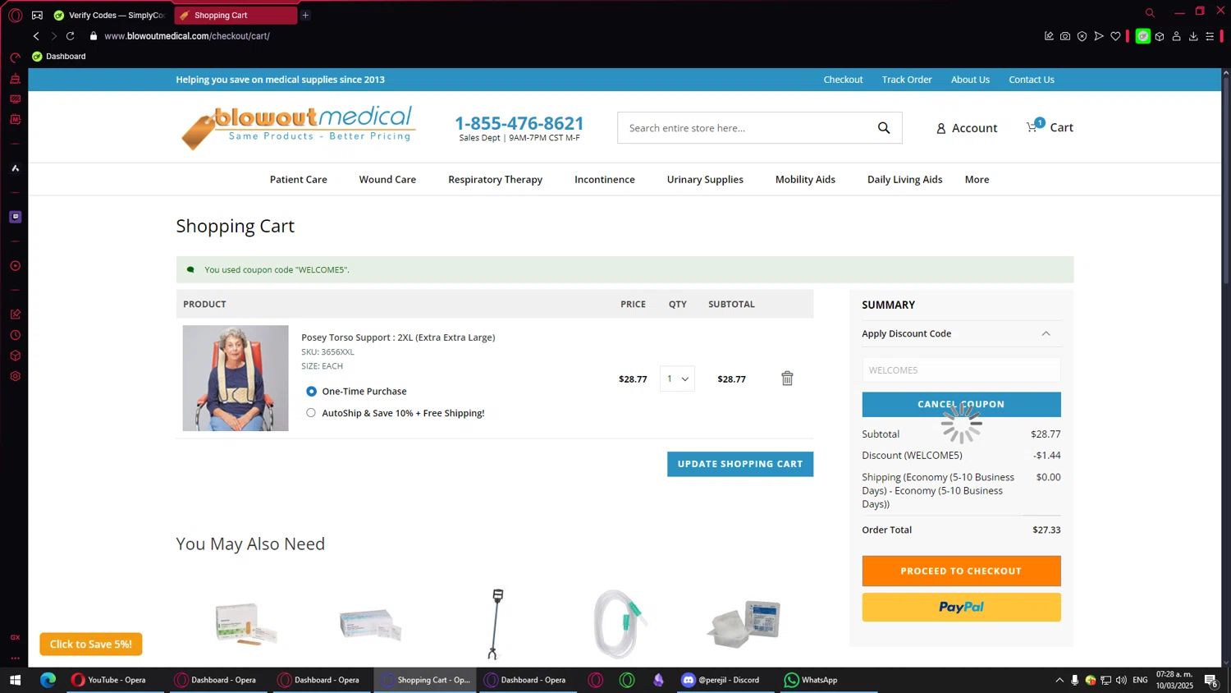Click the Twitch icon in Opera sidebar
The width and height of the screenshot is (1231, 693).
coord(15,217)
